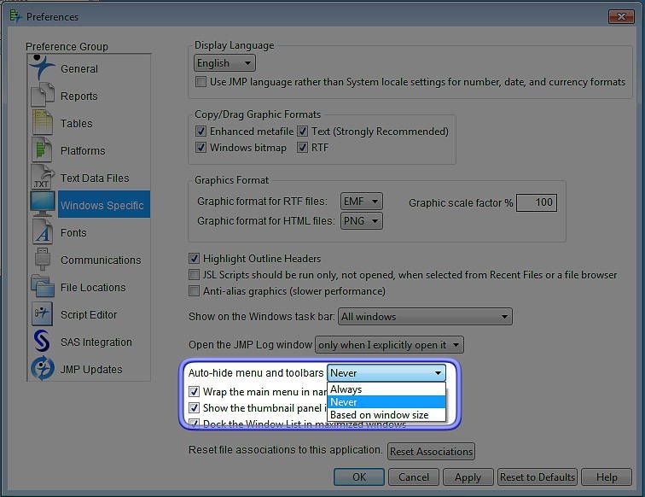Image resolution: width=645 pixels, height=497 pixels.
Task: Click the Graphic scale factor % field
Action: (x=537, y=202)
